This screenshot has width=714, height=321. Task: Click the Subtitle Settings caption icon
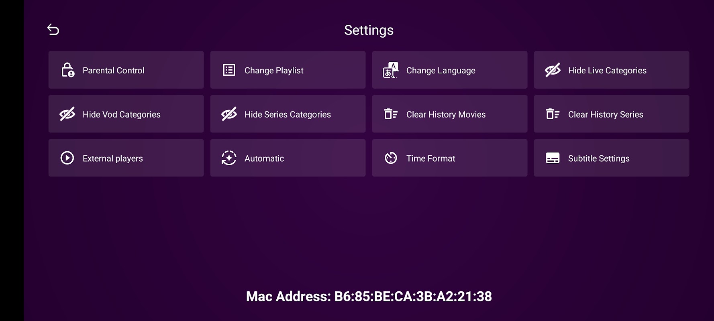[x=553, y=158]
